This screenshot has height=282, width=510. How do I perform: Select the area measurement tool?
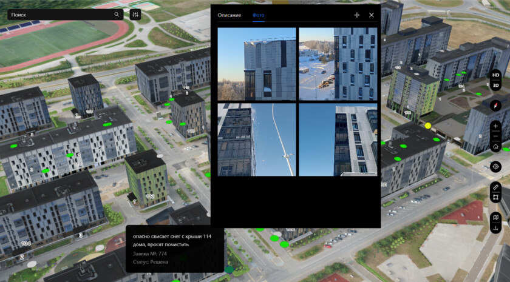point(496,197)
